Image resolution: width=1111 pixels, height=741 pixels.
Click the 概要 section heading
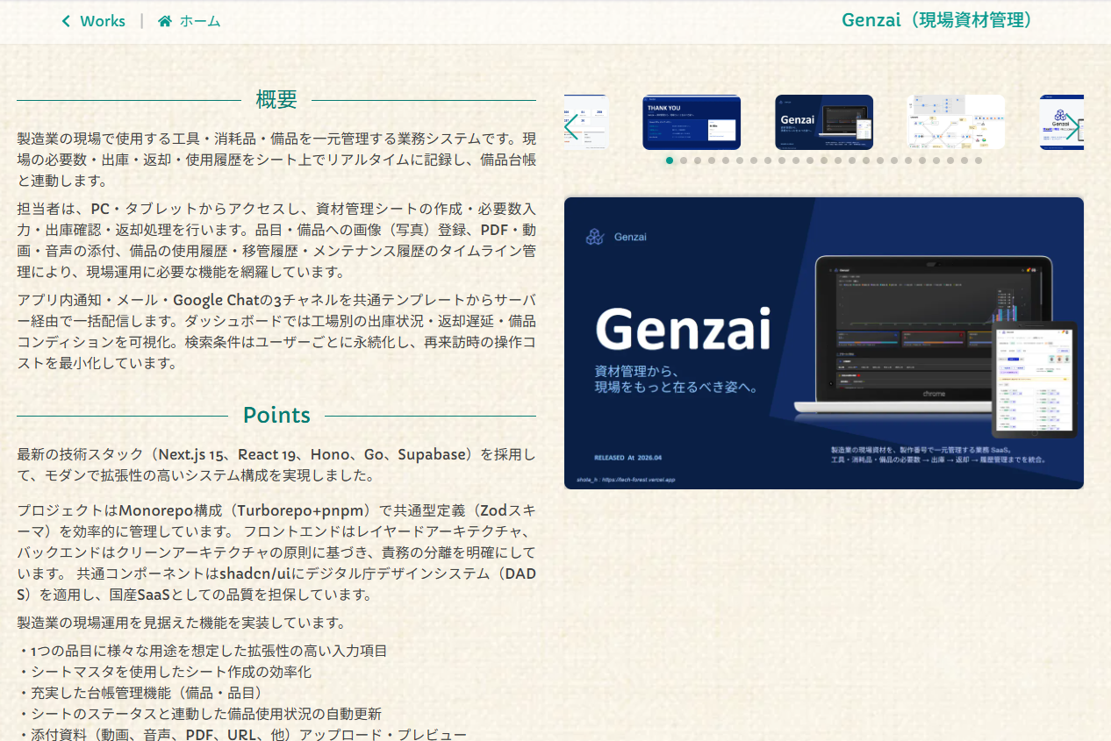[x=276, y=100]
